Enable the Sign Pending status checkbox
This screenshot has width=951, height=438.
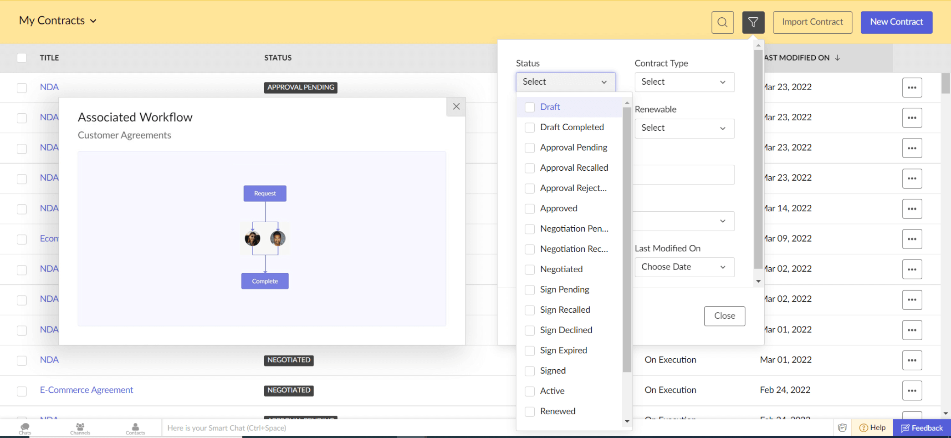click(530, 290)
